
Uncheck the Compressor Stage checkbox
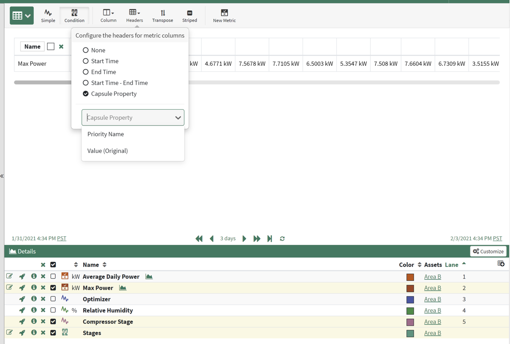[53, 322]
